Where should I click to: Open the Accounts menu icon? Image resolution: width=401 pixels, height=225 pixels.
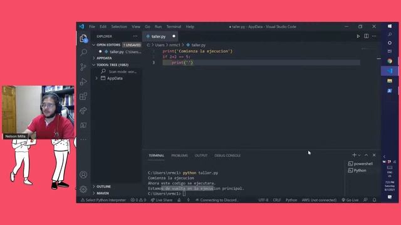pos(83,175)
